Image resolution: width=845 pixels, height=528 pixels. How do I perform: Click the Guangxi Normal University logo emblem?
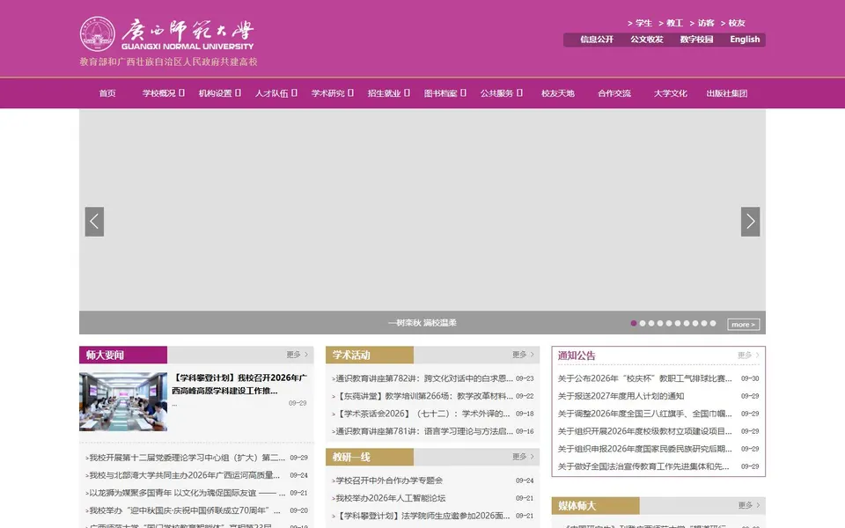click(98, 34)
